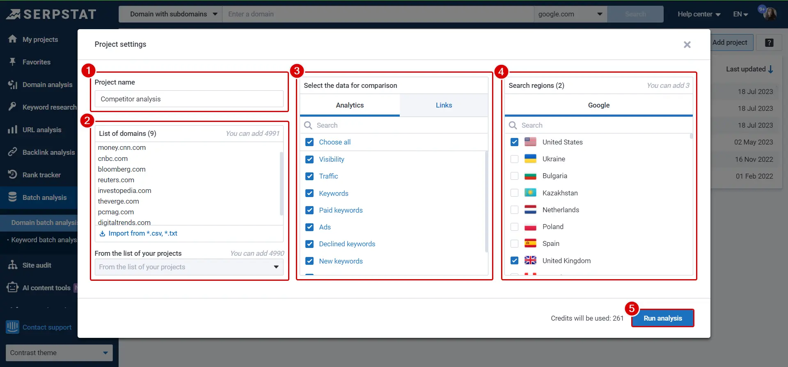Select the Analytics tab

point(350,105)
